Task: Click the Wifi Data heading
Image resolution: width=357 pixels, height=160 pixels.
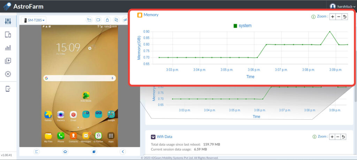Action: tap(165, 137)
